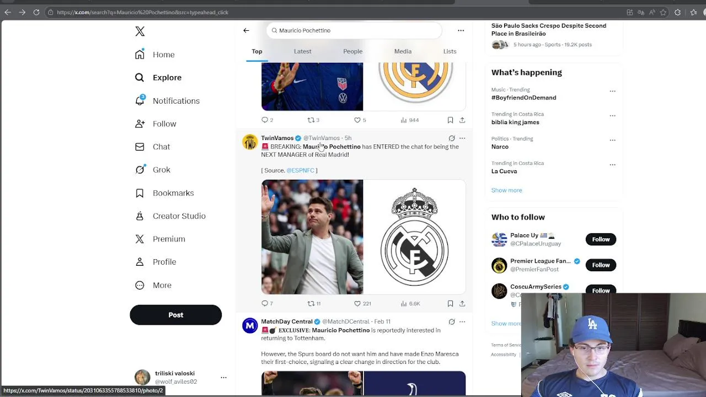Open the Home page from sidebar
The image size is (706, 397).
point(155,55)
